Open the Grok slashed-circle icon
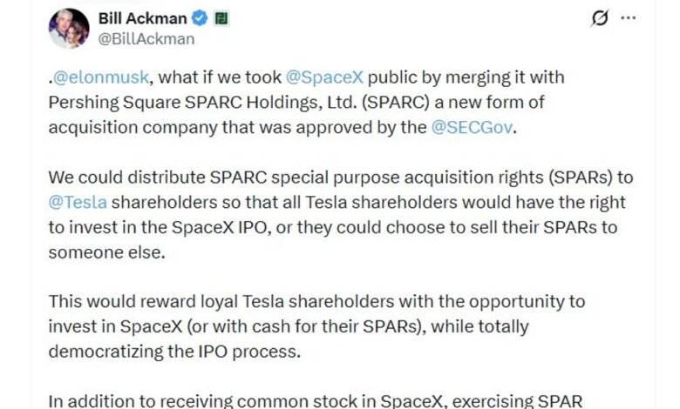This screenshot has width=680, height=409. (x=599, y=18)
